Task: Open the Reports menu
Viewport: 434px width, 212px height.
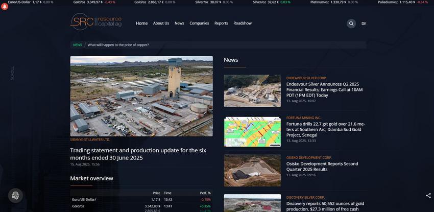Action: click(x=221, y=23)
